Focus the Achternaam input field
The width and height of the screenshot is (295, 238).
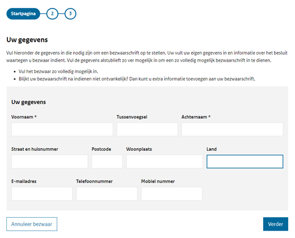point(232,130)
